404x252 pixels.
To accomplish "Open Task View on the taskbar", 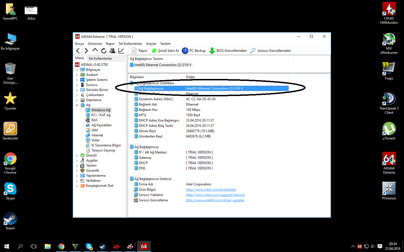I will [34, 246].
